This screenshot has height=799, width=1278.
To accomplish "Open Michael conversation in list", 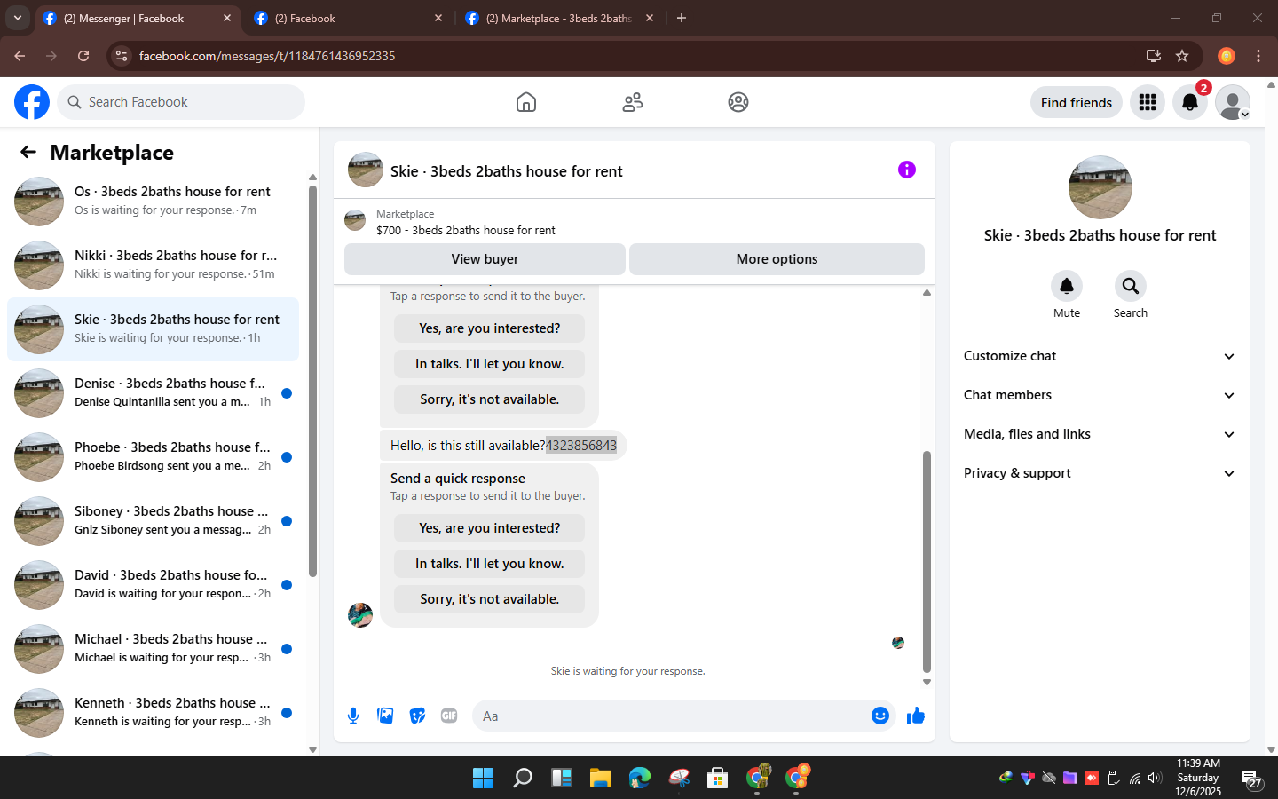I will pyautogui.click(x=153, y=649).
